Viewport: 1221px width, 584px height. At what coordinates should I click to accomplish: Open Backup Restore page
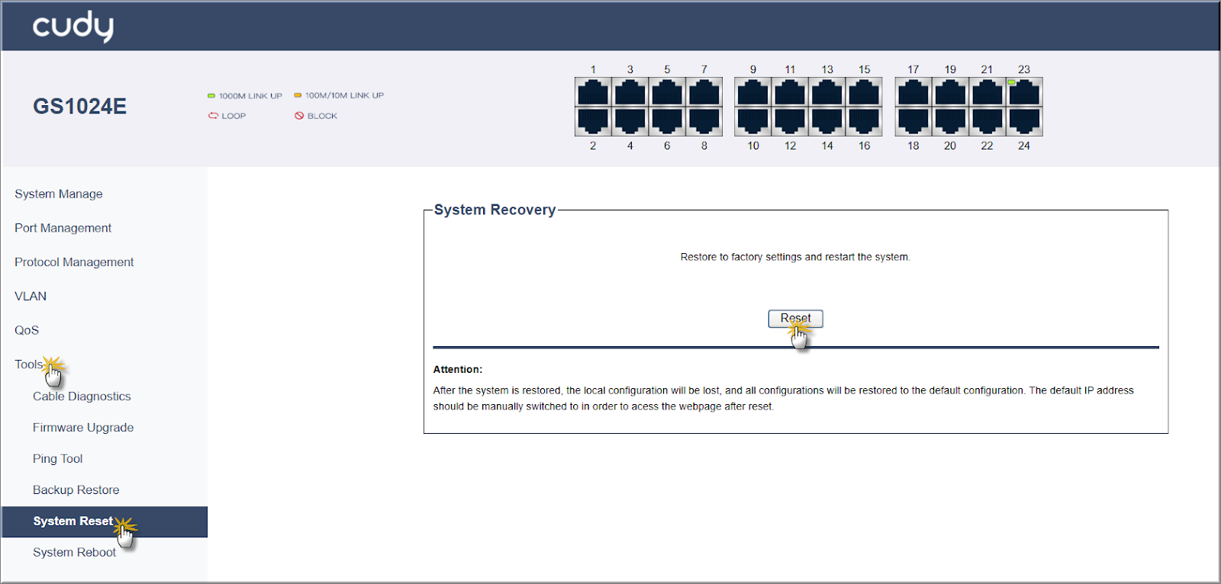coord(76,490)
